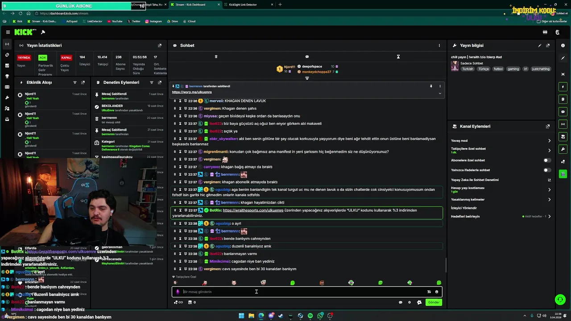The image size is (571, 321).
Task: Expand Hedefleri belirleyin goals arrow
Action: [549, 216]
